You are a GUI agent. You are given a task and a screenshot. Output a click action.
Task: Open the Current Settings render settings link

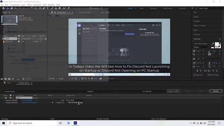(x=27, y=100)
